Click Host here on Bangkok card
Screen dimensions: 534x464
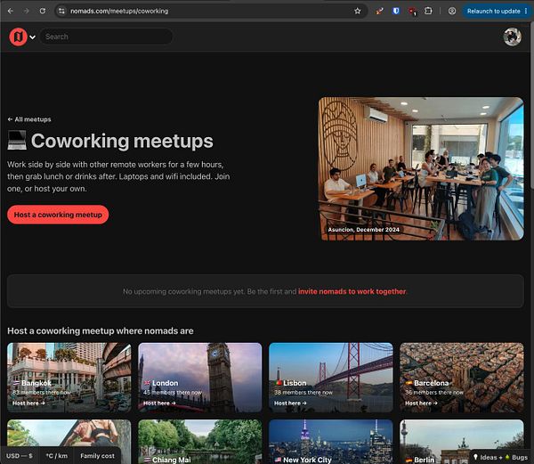pyautogui.click(x=28, y=403)
